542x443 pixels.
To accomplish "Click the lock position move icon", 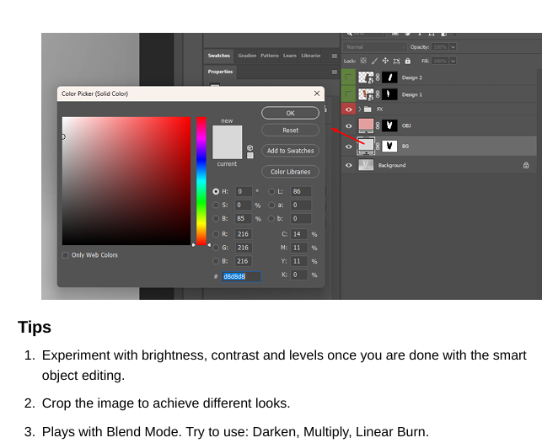I will point(385,61).
